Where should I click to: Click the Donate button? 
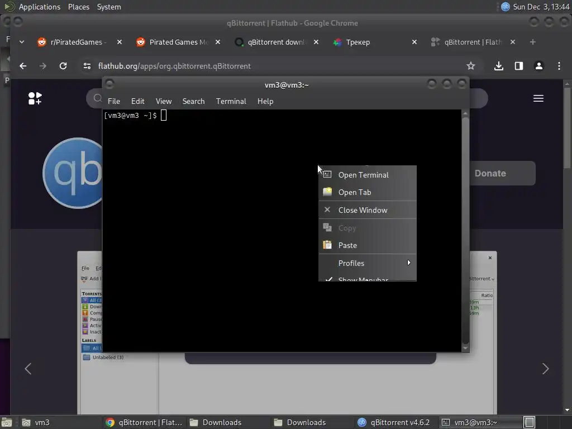pos(502,173)
